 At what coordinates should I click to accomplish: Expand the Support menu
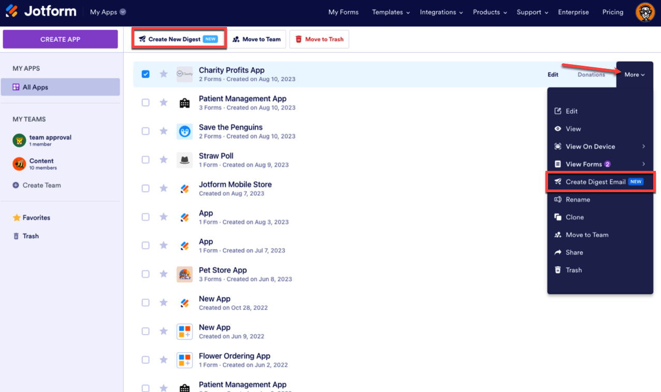[x=532, y=12]
